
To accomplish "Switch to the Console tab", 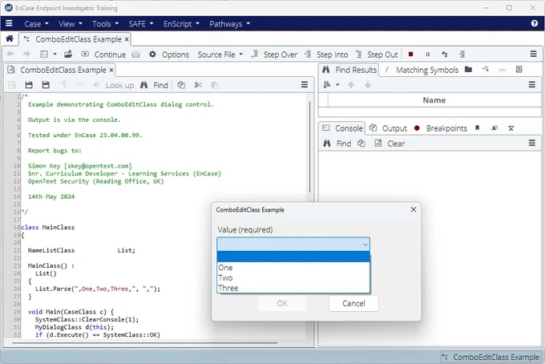I will pyautogui.click(x=342, y=128).
